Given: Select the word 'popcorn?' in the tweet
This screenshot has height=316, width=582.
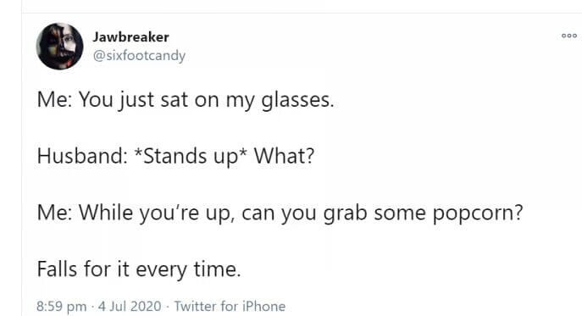Looking at the screenshot, I should coord(478,213).
